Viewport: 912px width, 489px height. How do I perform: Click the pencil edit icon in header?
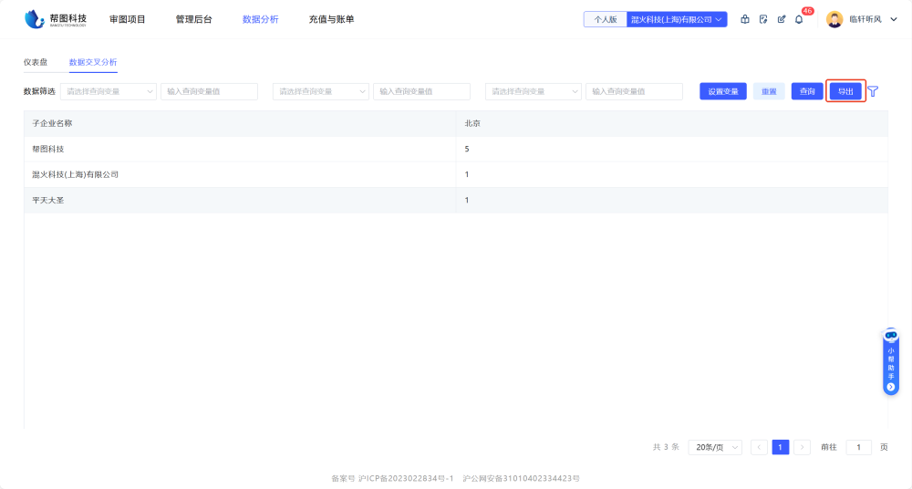click(x=782, y=19)
